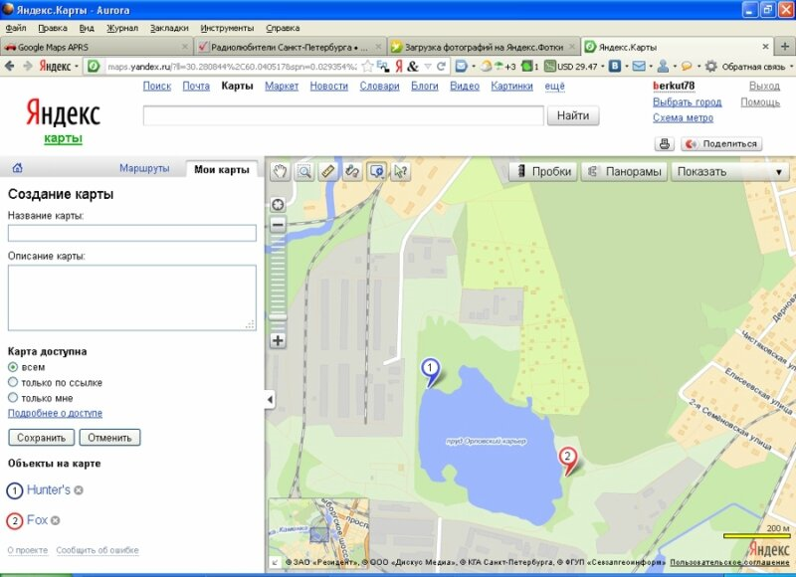Select the 'всем' access radio button

[x=13, y=367]
